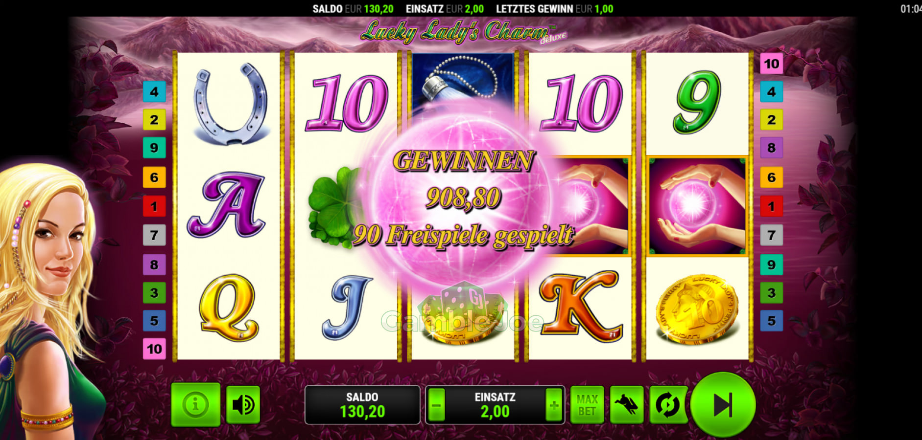Click the green 9 symbol on fifth reel

pyautogui.click(x=697, y=102)
